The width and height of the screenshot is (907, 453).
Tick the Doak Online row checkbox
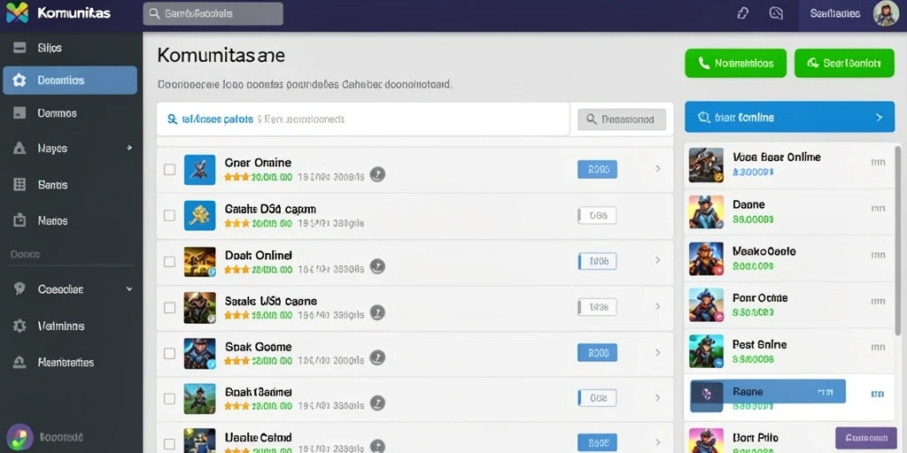coord(169,262)
